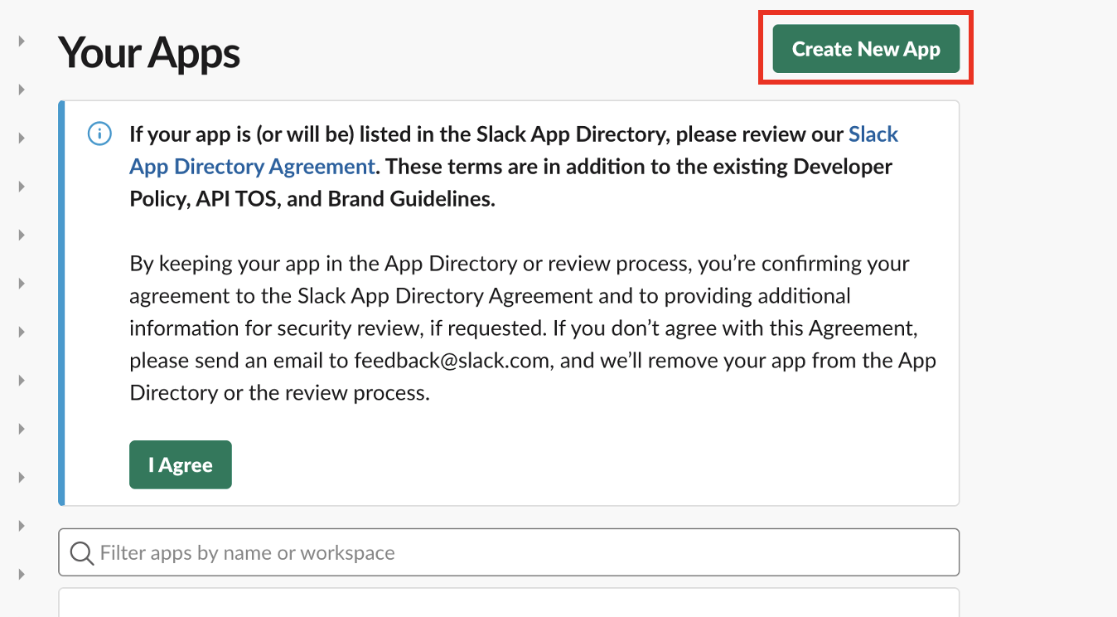Open the Slack App Directory Agreement link

(252, 167)
